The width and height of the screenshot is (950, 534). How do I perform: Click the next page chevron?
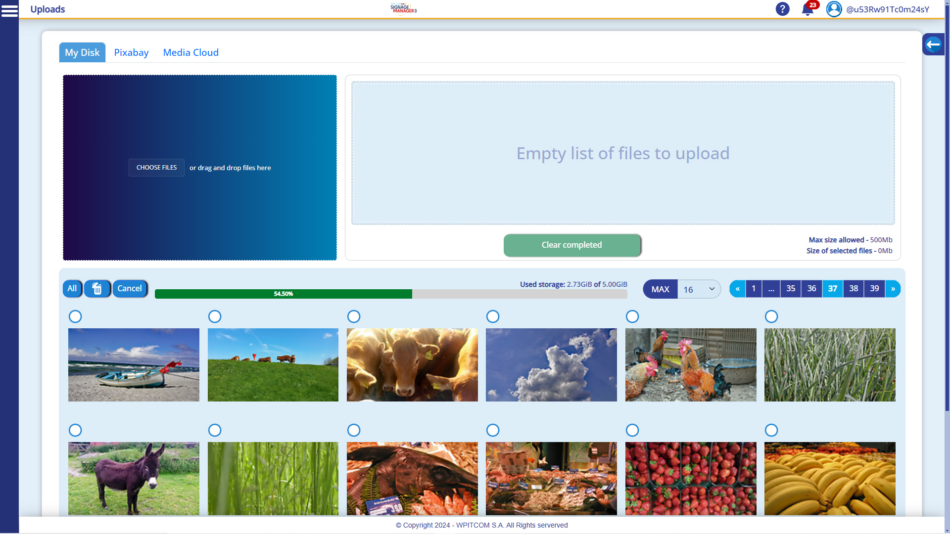click(893, 289)
